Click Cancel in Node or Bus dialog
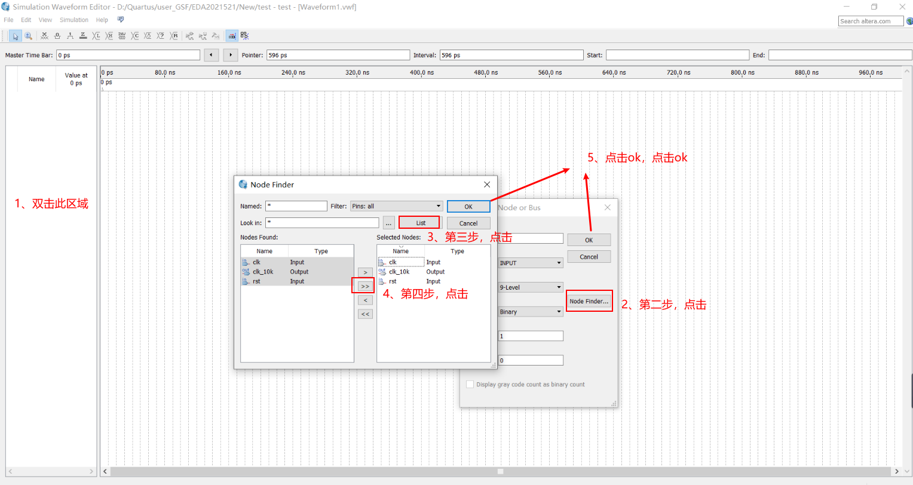 pyautogui.click(x=589, y=257)
